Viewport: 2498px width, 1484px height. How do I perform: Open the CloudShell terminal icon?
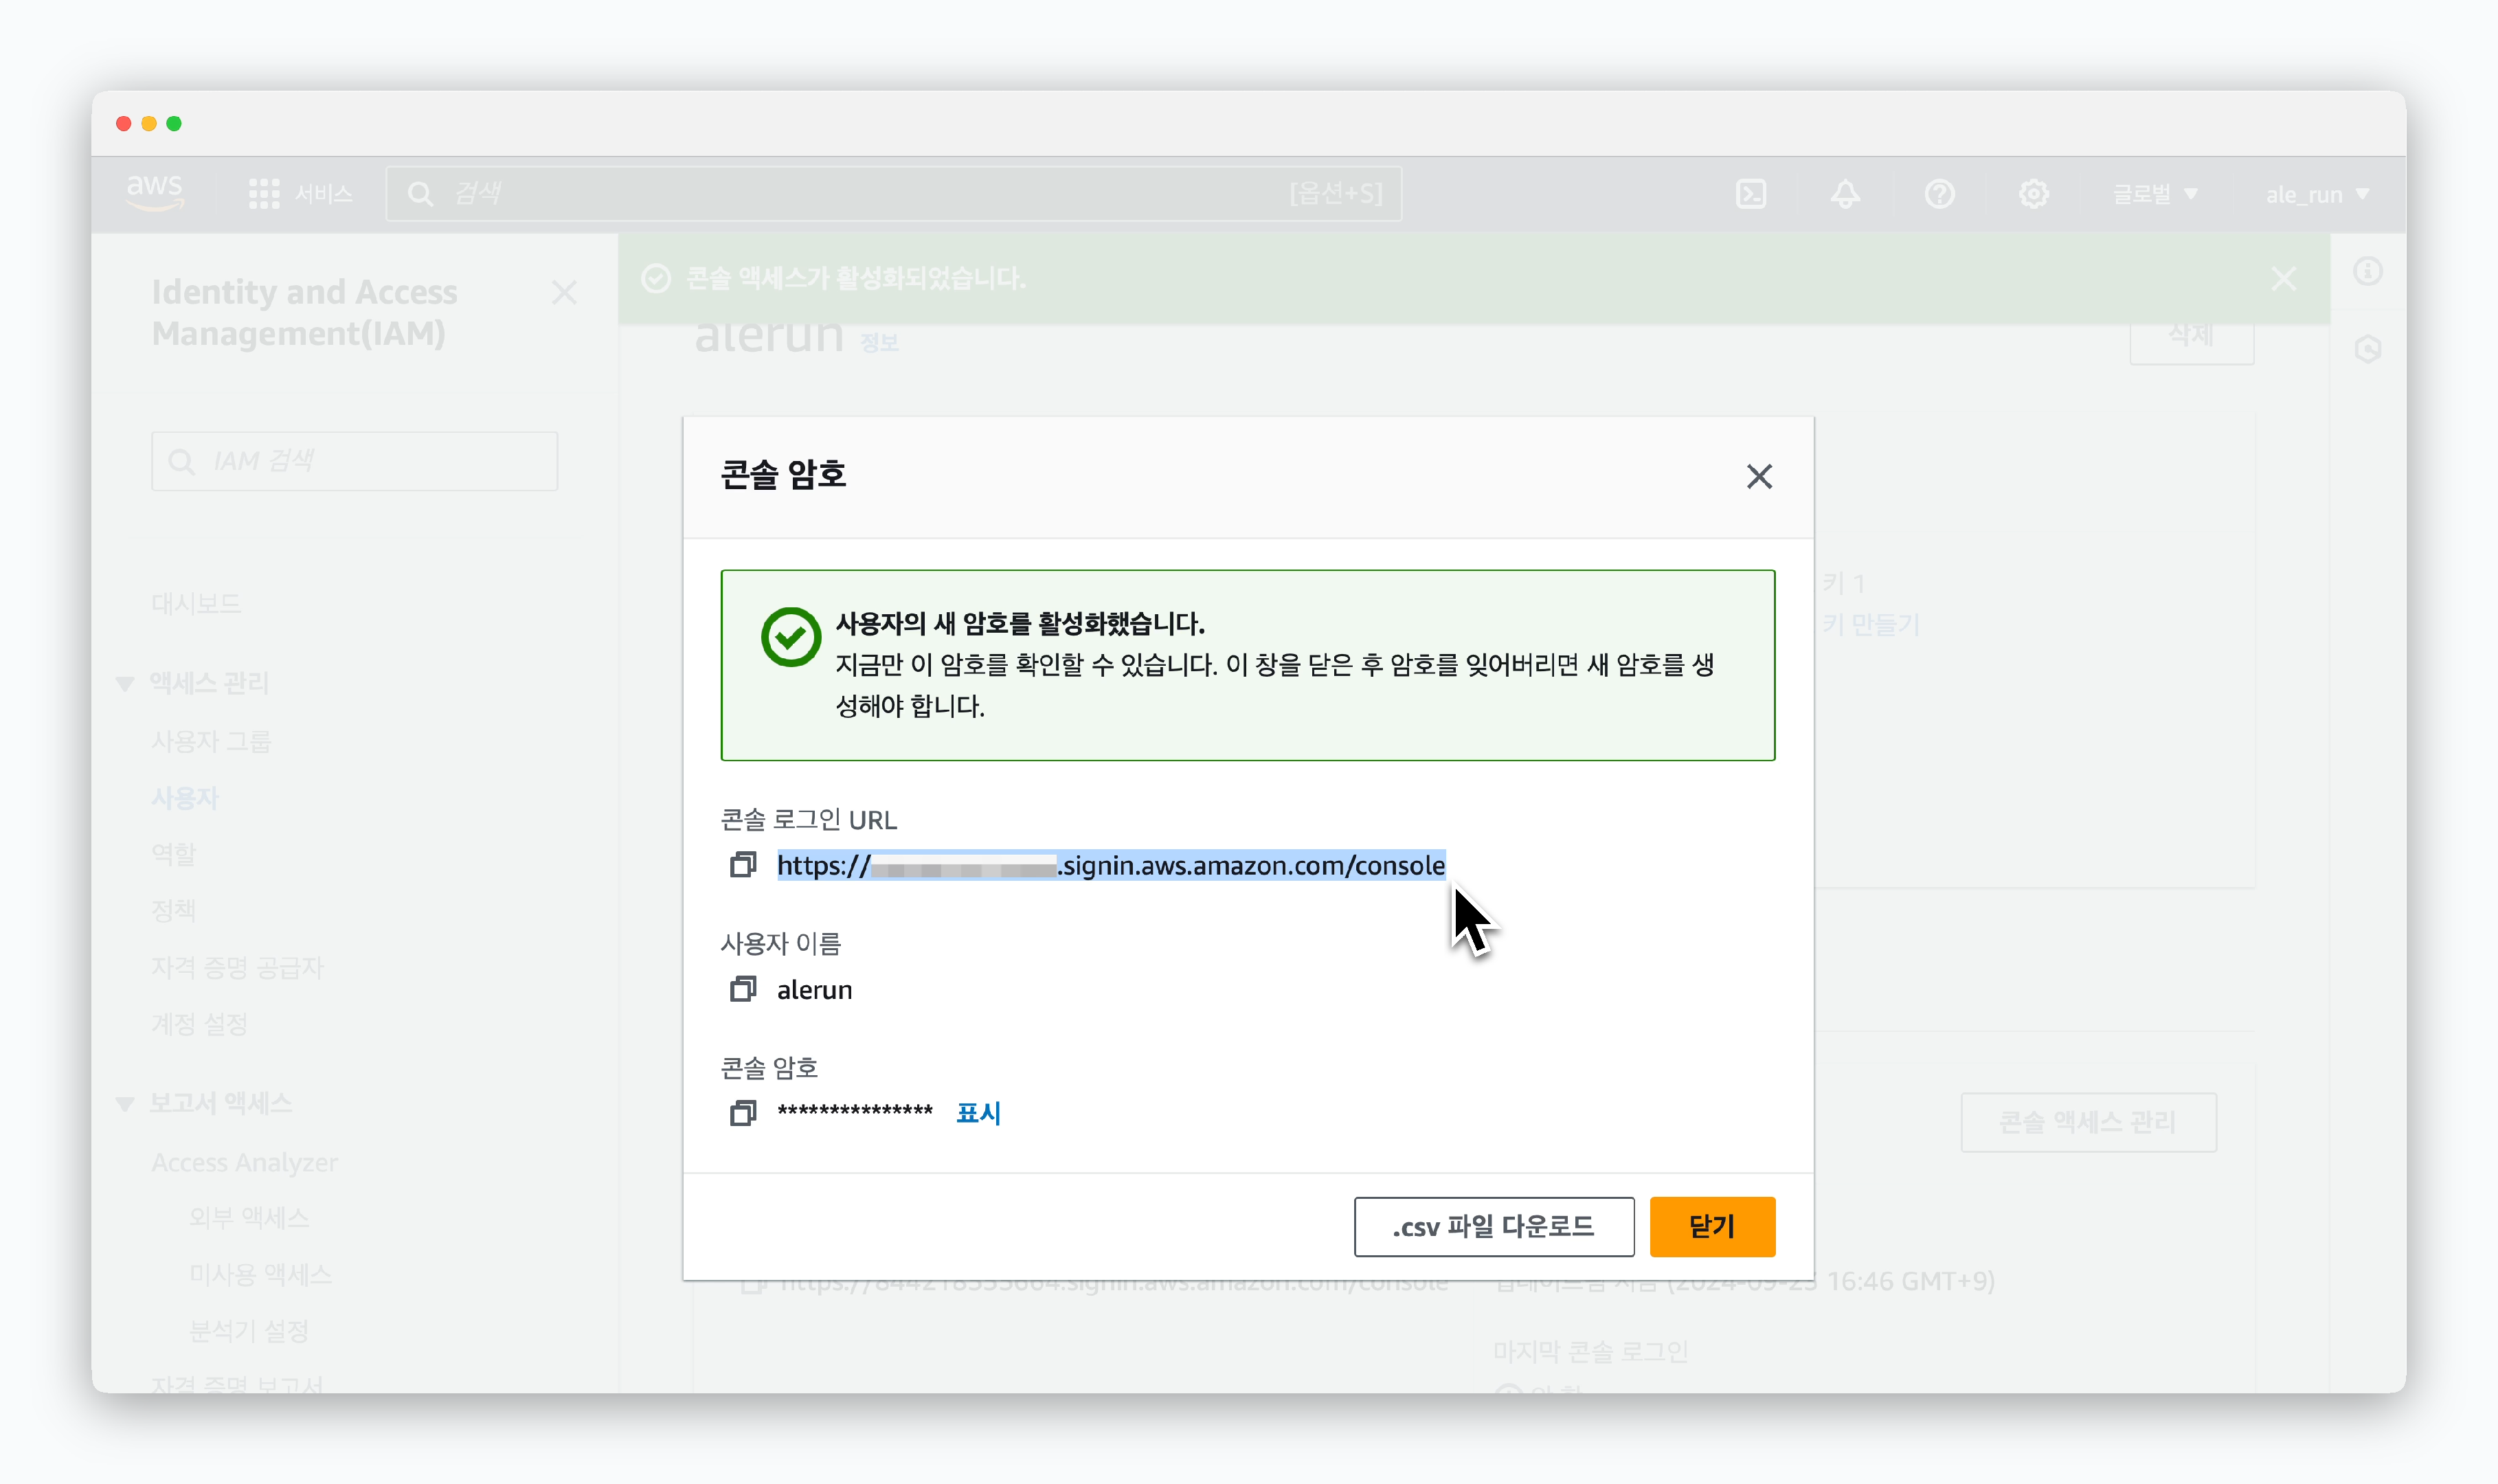[x=1751, y=194]
